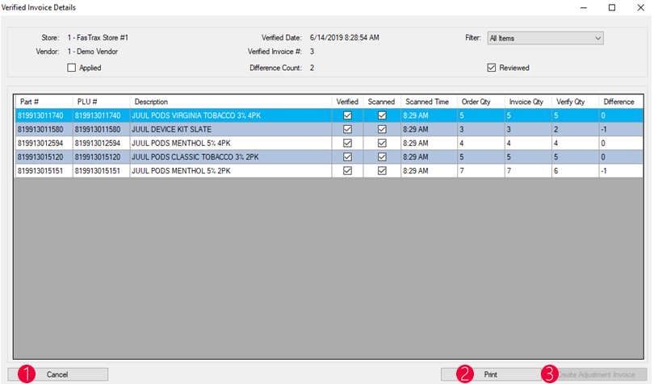Select Part # 819913015120 cell
Screen dimensions: 654x384
(x=44, y=157)
